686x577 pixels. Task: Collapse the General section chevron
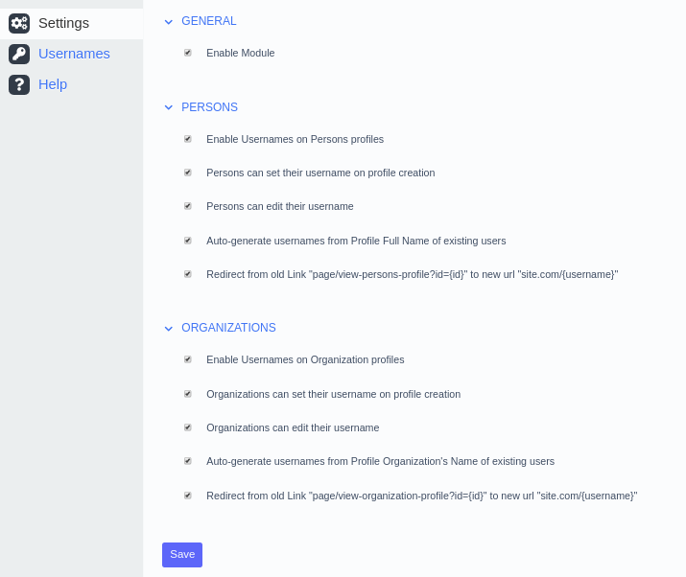pos(169,21)
